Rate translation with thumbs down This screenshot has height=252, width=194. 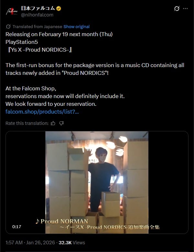[61, 123]
